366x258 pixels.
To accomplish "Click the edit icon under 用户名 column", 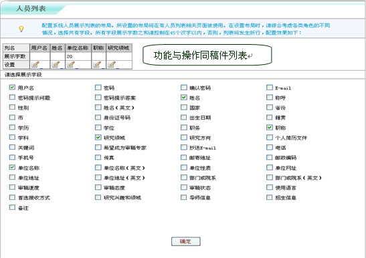I will coord(35,64).
